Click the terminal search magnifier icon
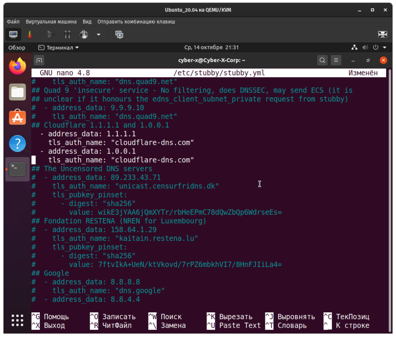This screenshot has width=396, height=337. click(322, 60)
